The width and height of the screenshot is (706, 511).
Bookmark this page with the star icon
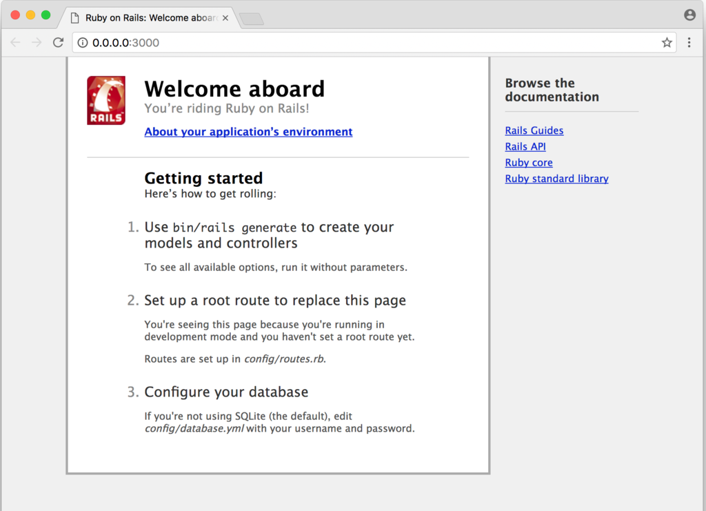coord(667,42)
